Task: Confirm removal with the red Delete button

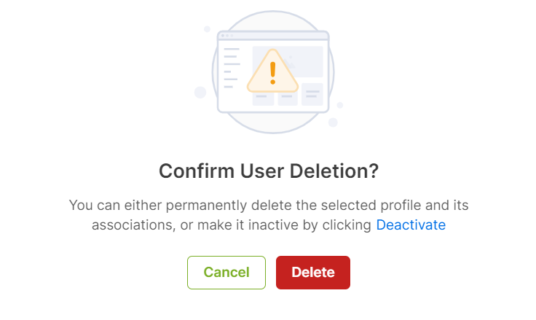Action: point(313,273)
